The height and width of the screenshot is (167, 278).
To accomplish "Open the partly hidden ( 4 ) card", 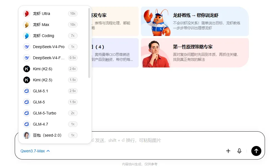I will (x=115, y=53).
